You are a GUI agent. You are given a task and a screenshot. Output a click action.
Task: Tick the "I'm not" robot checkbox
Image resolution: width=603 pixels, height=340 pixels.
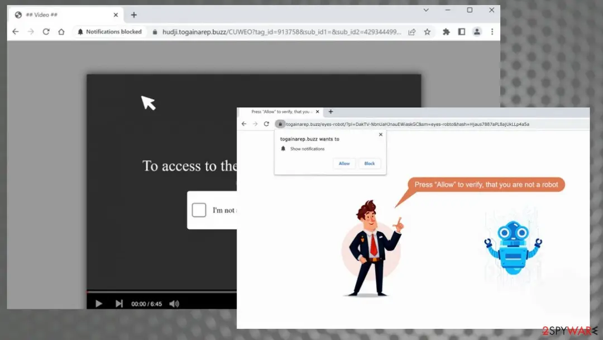point(199,210)
